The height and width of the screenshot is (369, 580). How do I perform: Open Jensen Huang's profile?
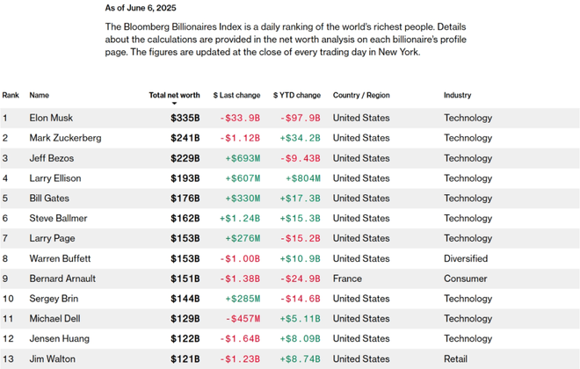(x=59, y=338)
